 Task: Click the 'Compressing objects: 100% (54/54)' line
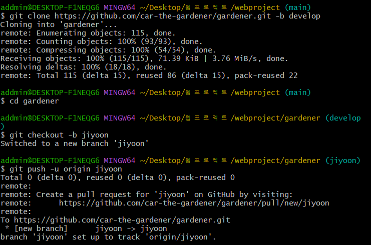[x=108, y=50]
